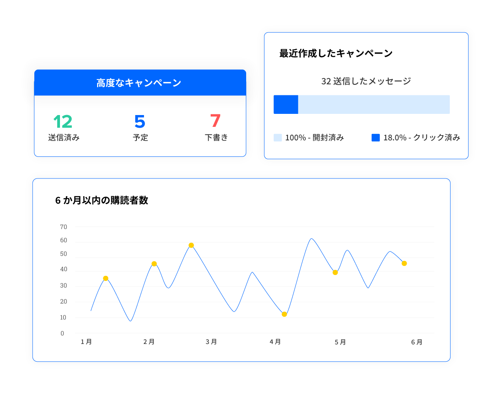
Task: Click the yellow data point above 5月
Action: click(335, 273)
